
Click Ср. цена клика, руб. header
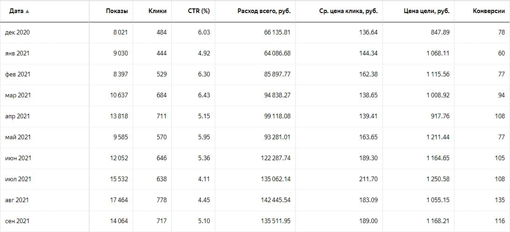pyautogui.click(x=346, y=11)
